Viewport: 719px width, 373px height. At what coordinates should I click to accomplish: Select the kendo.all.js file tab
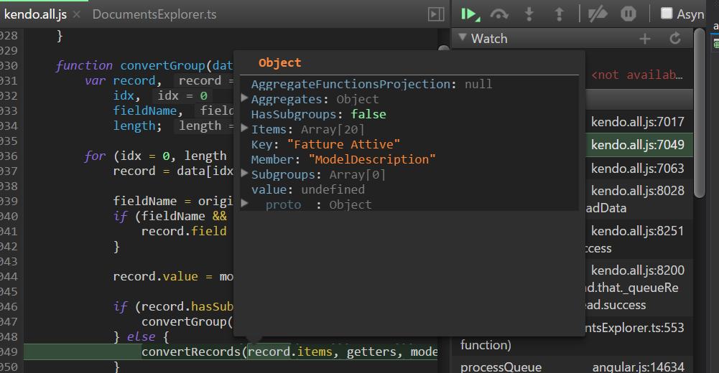click(35, 14)
